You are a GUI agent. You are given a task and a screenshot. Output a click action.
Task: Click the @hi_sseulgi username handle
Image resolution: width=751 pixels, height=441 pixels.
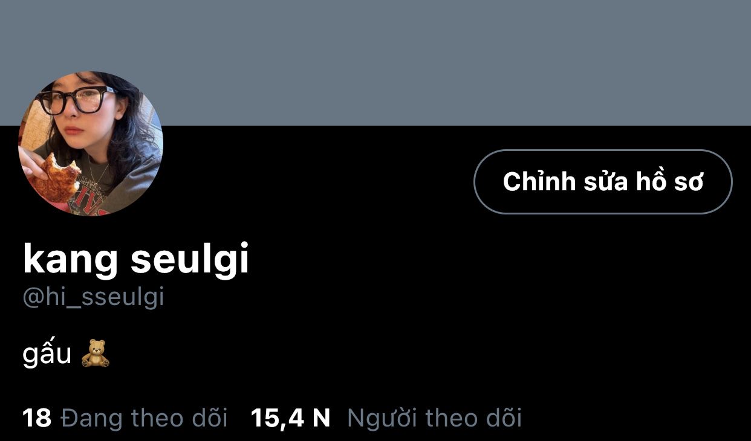click(x=93, y=298)
